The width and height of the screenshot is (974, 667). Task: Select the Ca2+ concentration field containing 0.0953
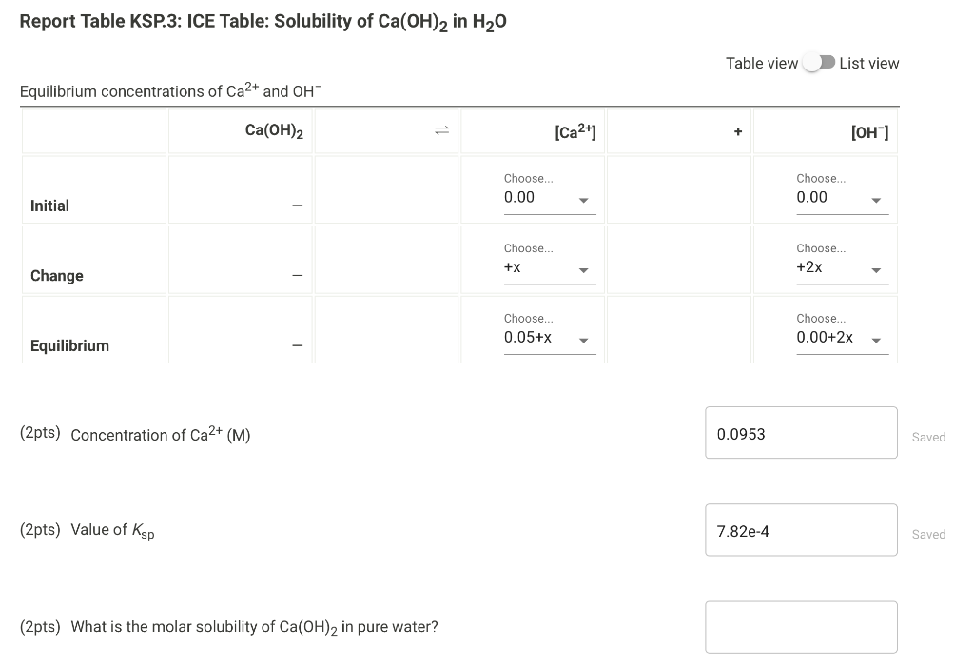800,432
